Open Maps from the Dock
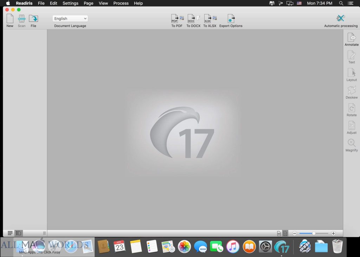360x257 pixels. click(168, 246)
